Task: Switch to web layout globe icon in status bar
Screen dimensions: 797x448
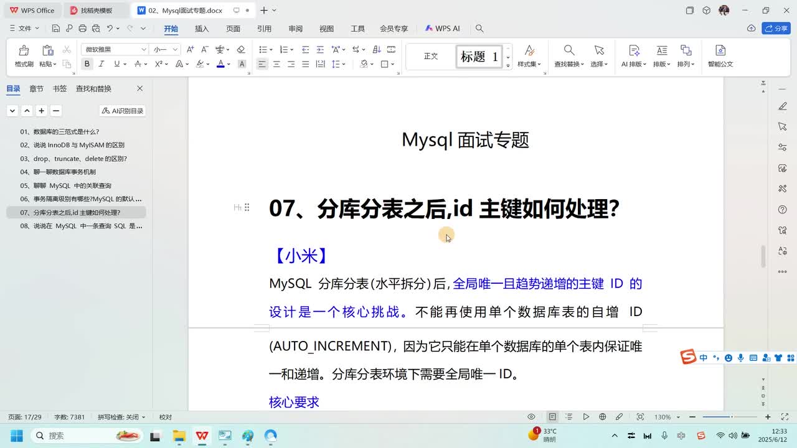Action: pos(602,417)
